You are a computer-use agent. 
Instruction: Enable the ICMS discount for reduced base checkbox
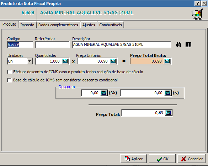(x=9, y=72)
